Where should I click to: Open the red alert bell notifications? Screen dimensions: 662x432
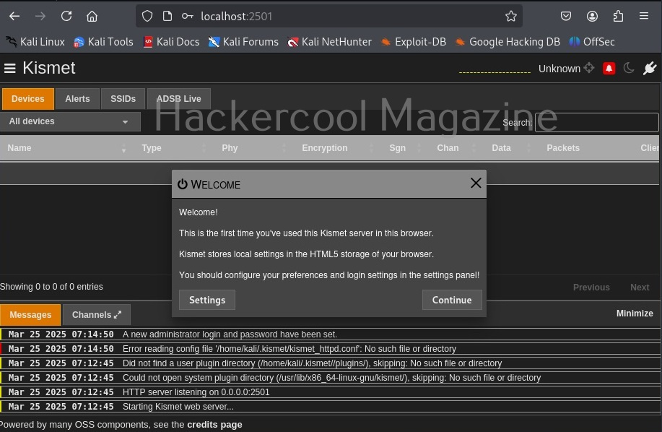click(x=609, y=68)
